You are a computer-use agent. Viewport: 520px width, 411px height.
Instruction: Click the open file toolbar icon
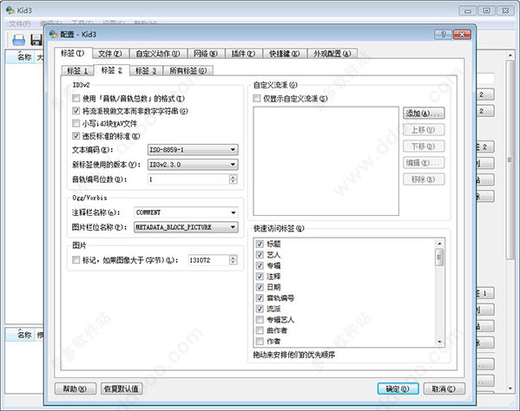[18, 40]
